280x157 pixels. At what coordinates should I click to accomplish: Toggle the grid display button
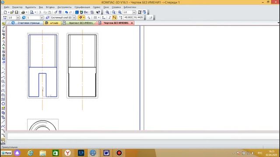tap(95, 17)
